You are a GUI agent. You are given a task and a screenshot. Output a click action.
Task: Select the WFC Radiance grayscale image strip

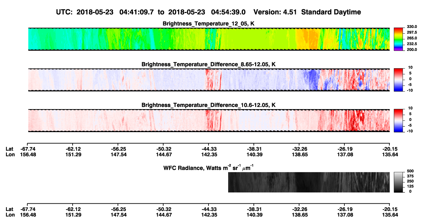pyautogui.click(x=309, y=182)
